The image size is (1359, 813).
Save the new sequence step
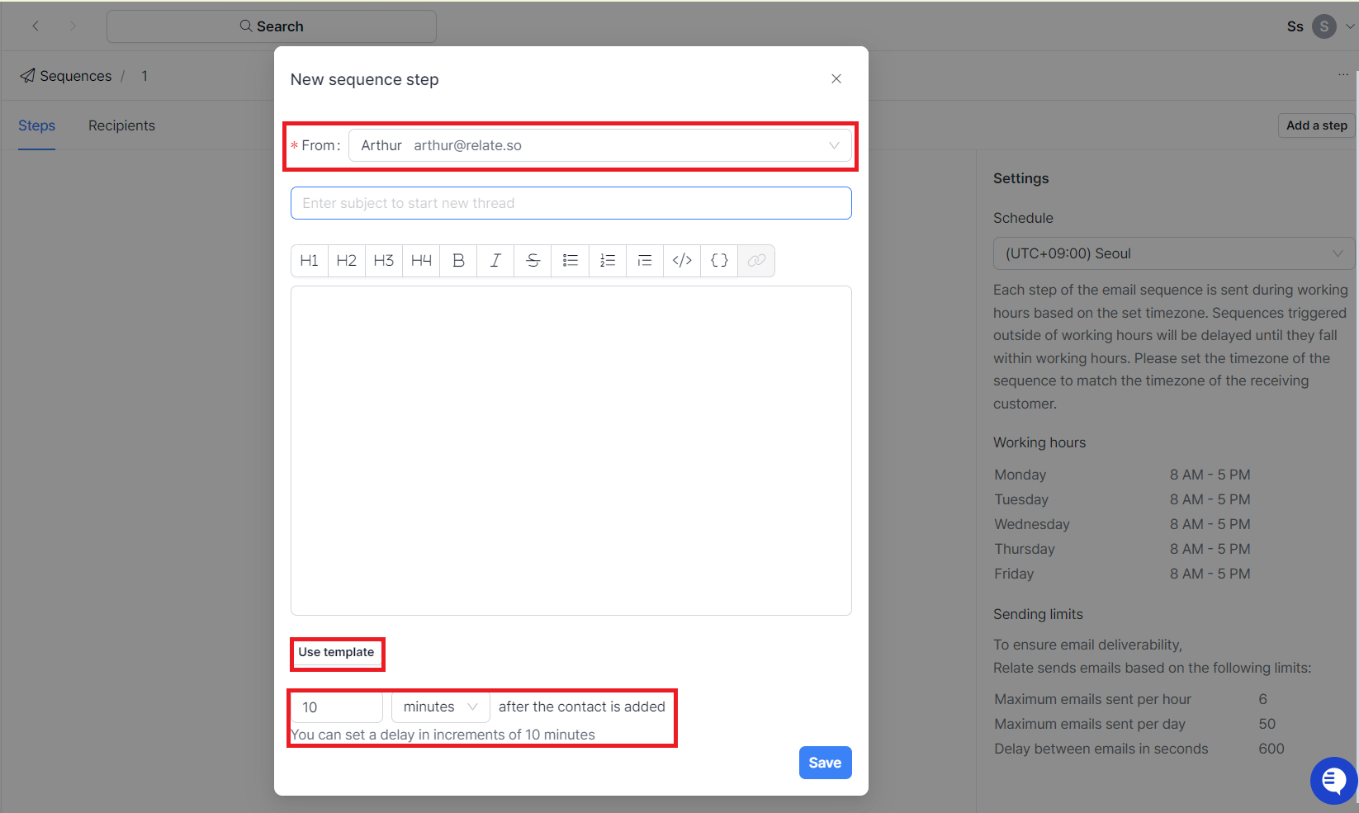click(x=825, y=763)
